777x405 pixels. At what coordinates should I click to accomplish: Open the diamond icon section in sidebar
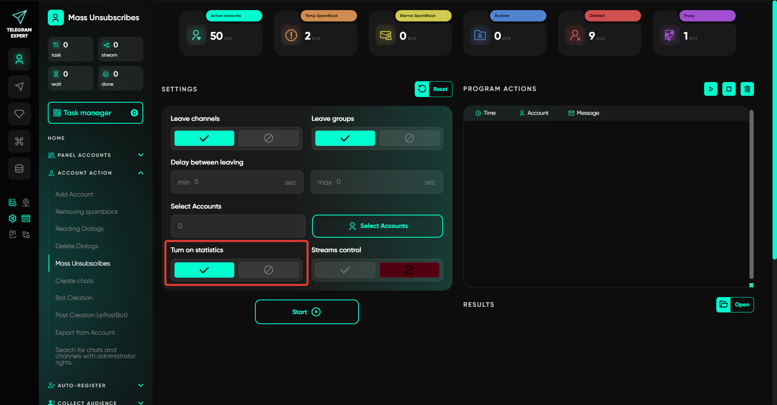(19, 114)
